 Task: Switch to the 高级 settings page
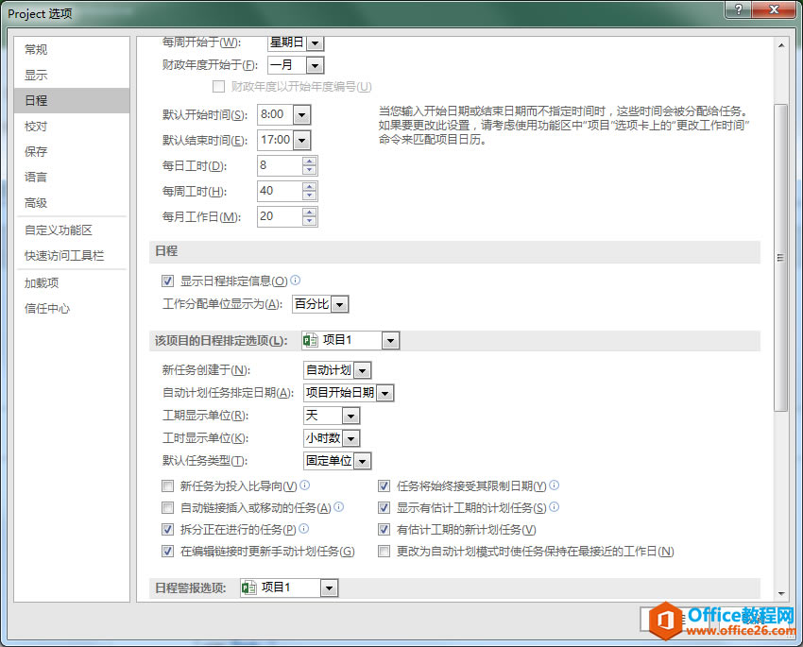35,202
